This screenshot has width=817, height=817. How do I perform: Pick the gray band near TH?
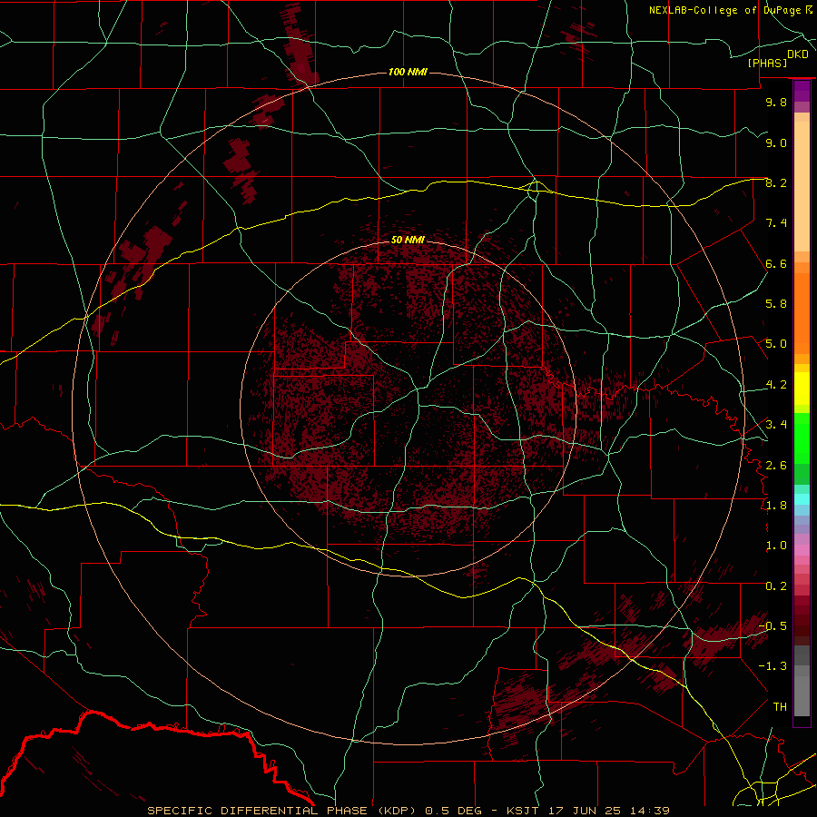click(x=802, y=691)
